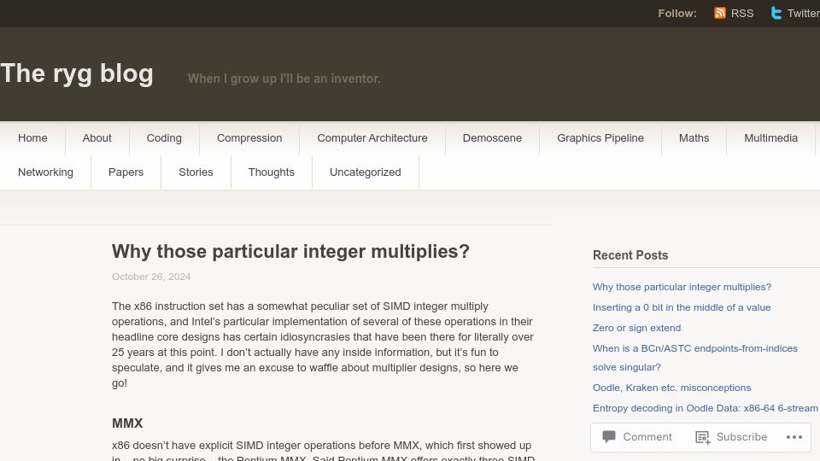Click the 'Recent Posts' sidebar heading

(630, 255)
